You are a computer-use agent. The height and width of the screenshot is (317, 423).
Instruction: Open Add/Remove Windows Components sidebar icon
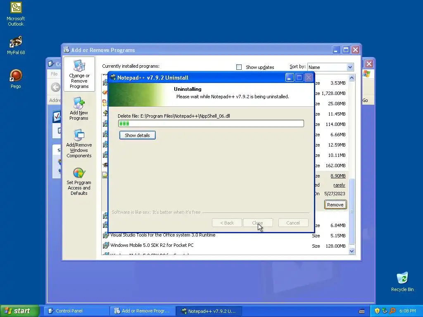coord(79,143)
